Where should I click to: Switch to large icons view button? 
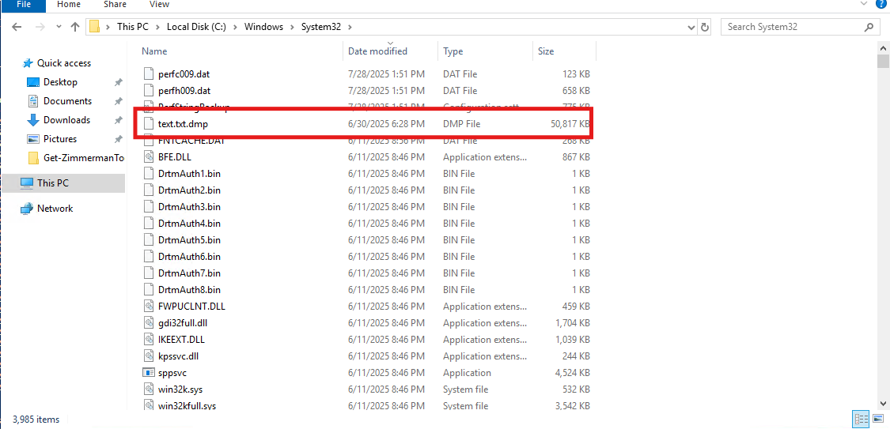[x=877, y=419]
